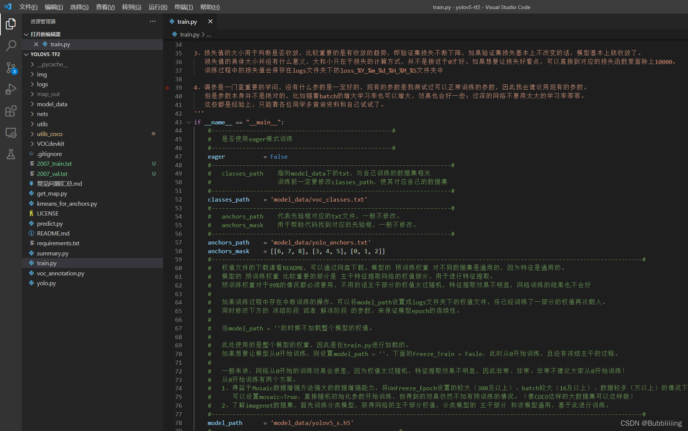This screenshot has height=431, width=688.
Task: Open summary.py in explorer
Action: pos(92,253)
